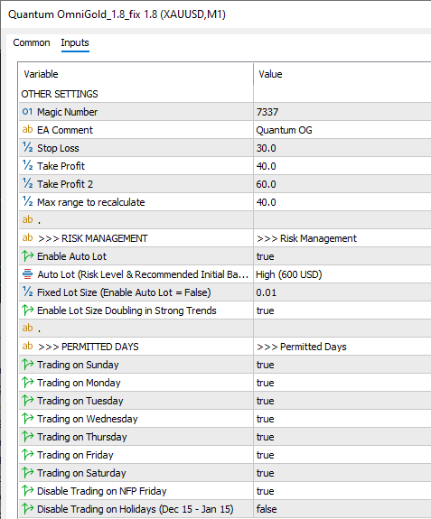Toggle the Enable Auto Lot true value
Image resolution: width=431 pixels, height=519 pixels.
(265, 256)
